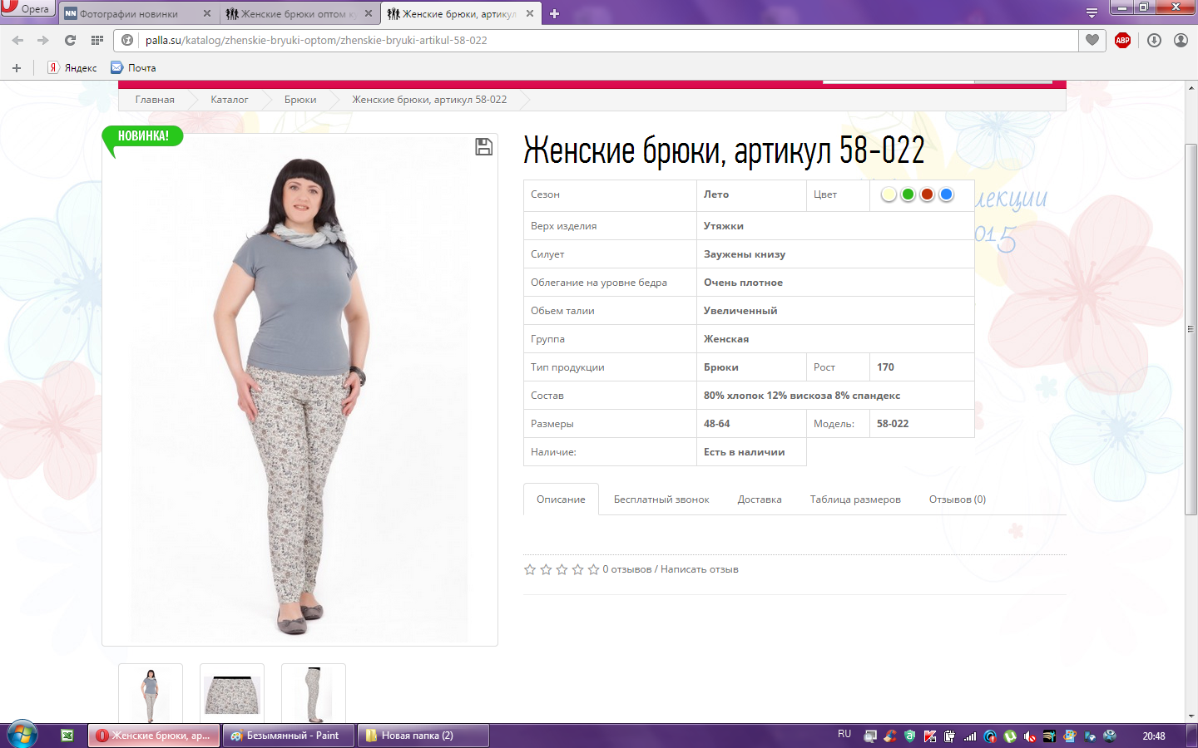This screenshot has width=1198, height=748.
Task: Open the network signal tray icon
Action: [970, 736]
